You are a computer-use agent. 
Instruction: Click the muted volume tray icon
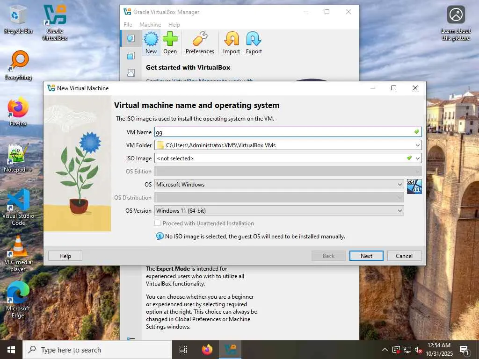[418, 350]
